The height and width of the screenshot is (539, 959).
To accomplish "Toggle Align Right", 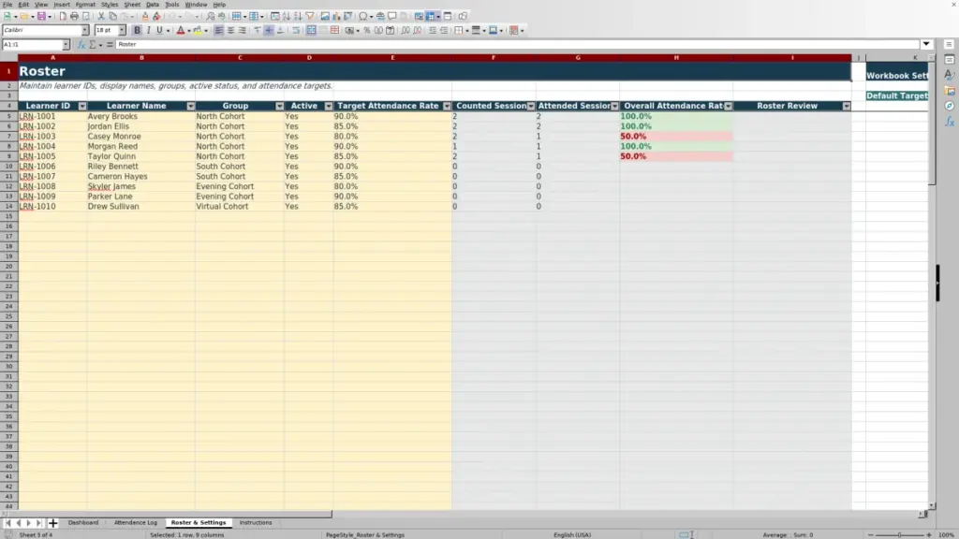I will (x=242, y=30).
